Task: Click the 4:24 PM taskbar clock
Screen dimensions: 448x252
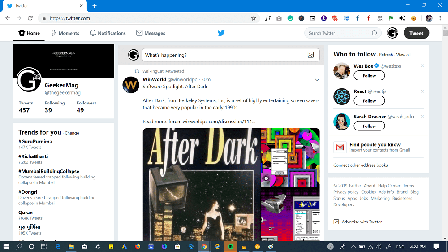Action: (x=418, y=247)
